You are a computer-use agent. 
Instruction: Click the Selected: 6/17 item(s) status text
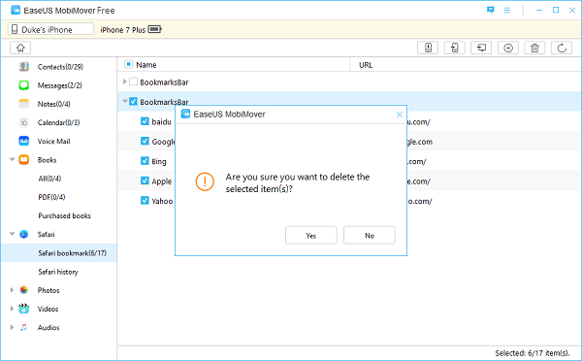[x=532, y=353]
